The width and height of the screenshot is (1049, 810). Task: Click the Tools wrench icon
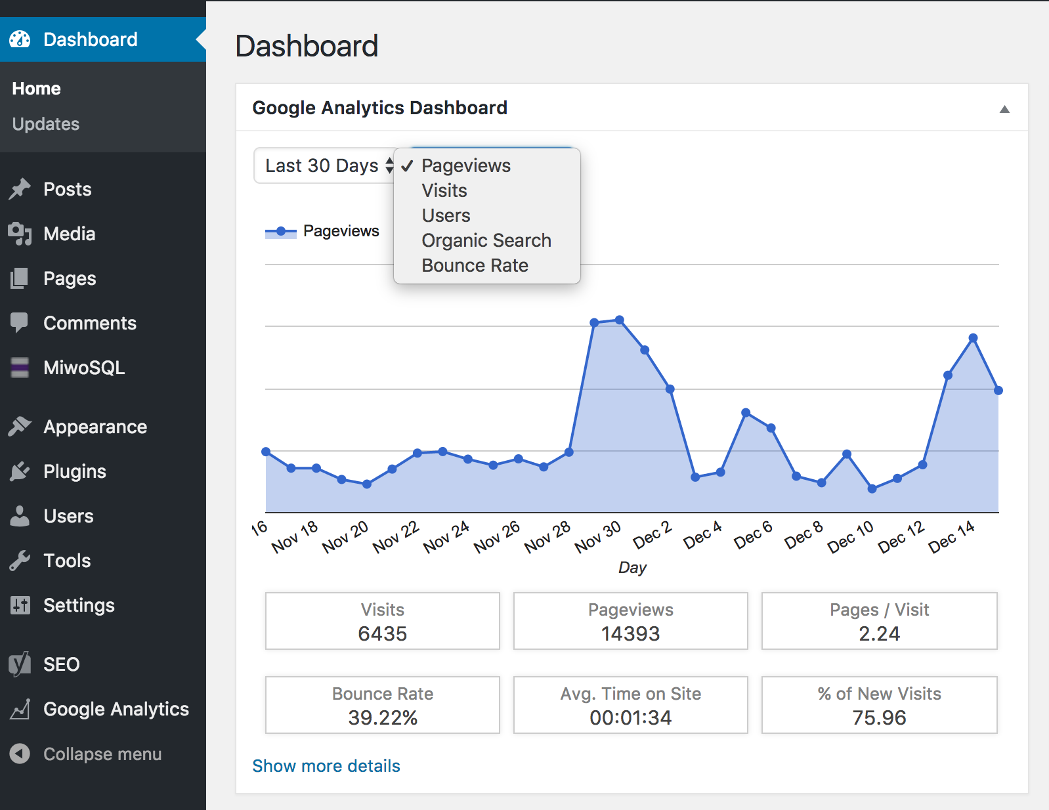(x=20, y=561)
